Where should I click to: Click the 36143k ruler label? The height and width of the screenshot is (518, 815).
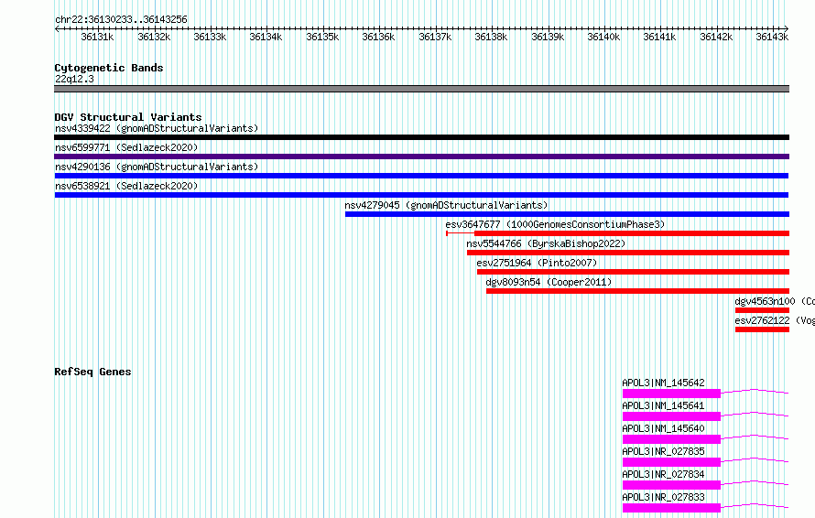point(772,37)
